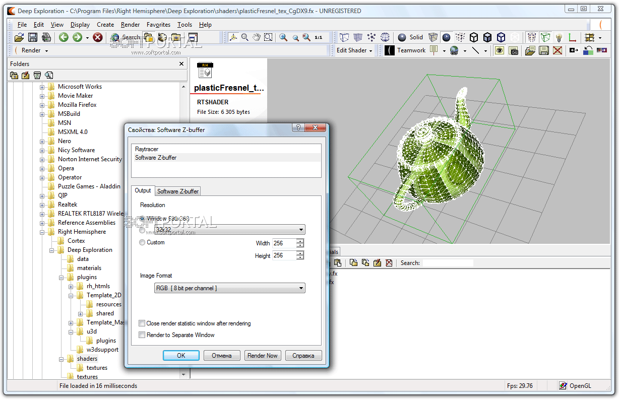The width and height of the screenshot is (619, 400).
Task: Select the Mozilla Firefox folder in tree
Action: [x=77, y=105]
